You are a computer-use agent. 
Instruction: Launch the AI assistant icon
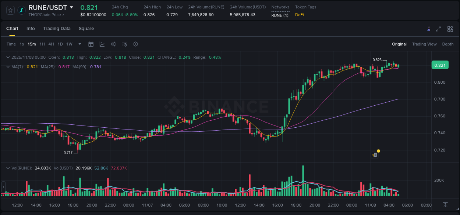point(429,29)
